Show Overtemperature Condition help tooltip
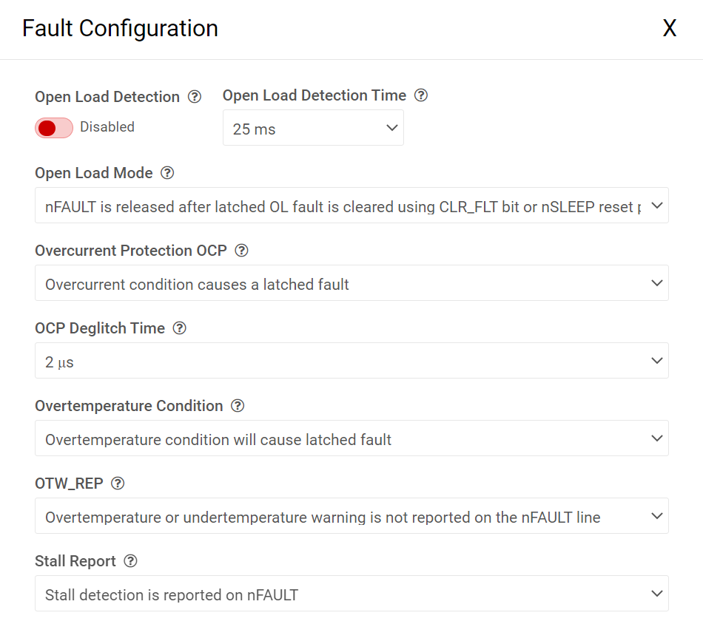This screenshot has width=703, height=624. pyautogui.click(x=238, y=406)
